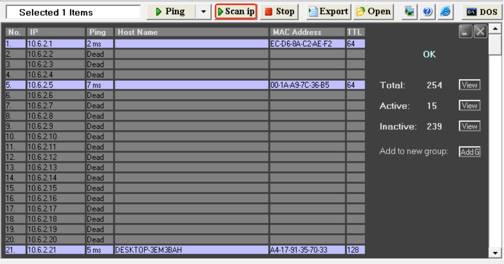
Task: Sort by the MAC Address column header
Action: coord(307,32)
